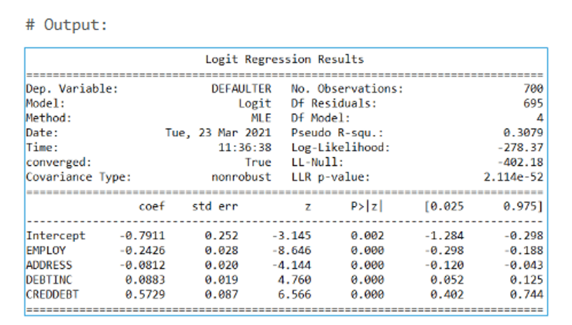572x325 pixels.
Task: Click the '# Output:' heading text
Action: [x=66, y=25]
